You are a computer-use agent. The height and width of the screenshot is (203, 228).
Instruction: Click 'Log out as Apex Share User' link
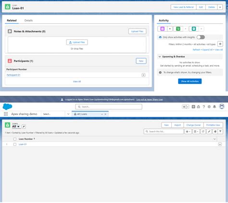[150, 99]
